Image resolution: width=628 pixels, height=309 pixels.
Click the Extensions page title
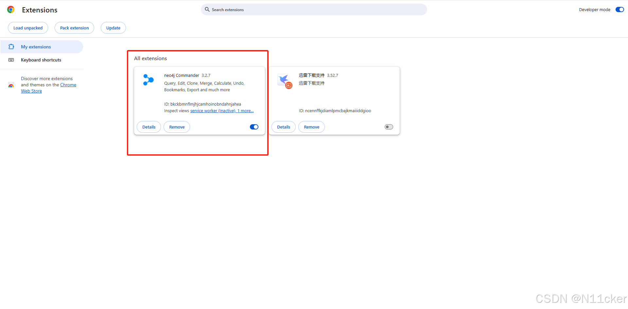(x=40, y=10)
